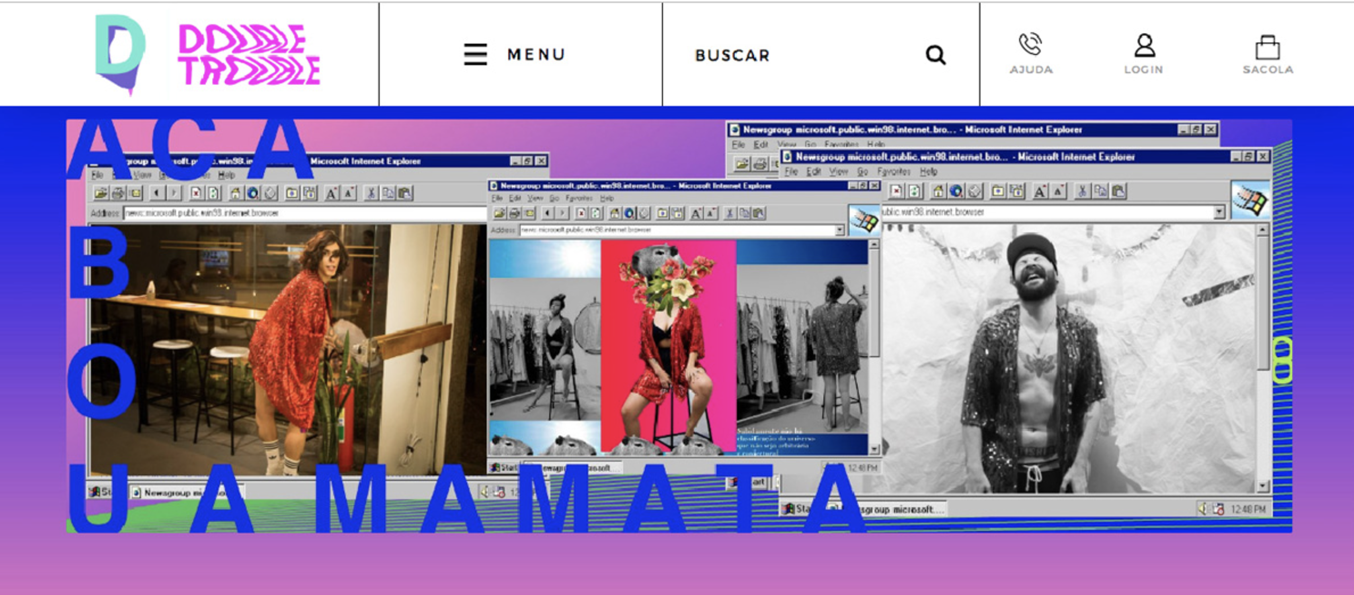Open the SACOLA shopping bag
This screenshot has width=1354, height=595.
[1267, 55]
